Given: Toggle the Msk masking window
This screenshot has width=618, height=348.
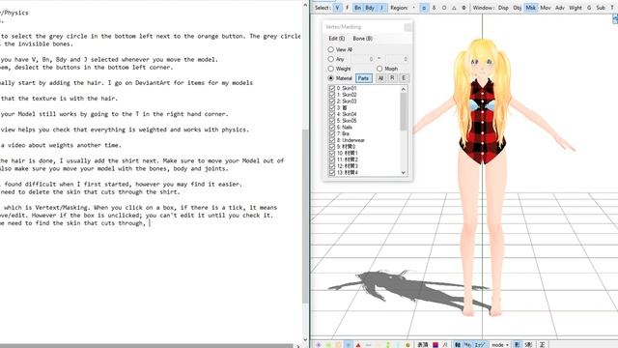Looking at the screenshot, I should click(x=531, y=8).
